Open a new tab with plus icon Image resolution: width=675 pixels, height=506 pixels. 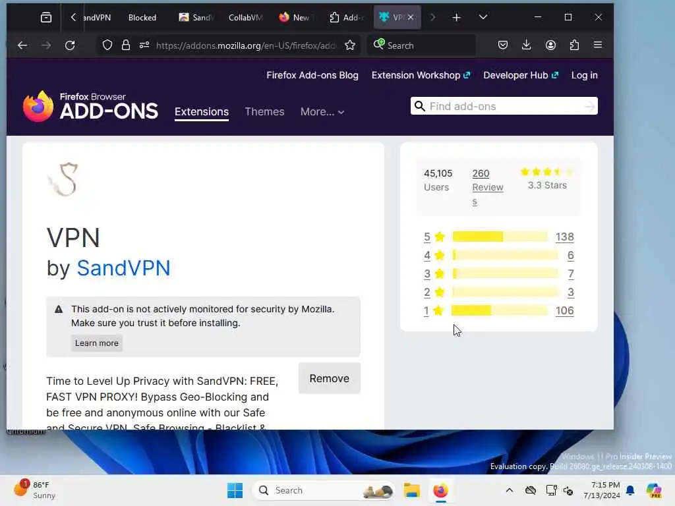[456, 17]
